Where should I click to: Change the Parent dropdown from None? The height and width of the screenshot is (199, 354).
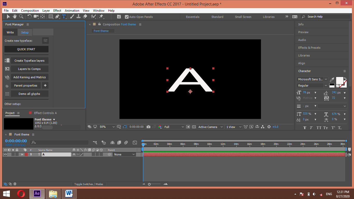[124, 154]
